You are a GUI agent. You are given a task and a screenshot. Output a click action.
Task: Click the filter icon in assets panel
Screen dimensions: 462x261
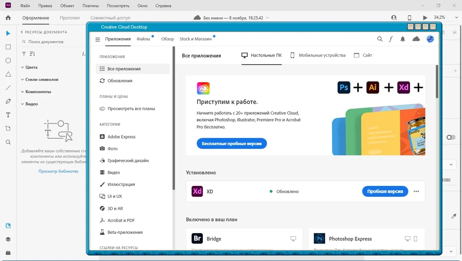(x=24, y=54)
